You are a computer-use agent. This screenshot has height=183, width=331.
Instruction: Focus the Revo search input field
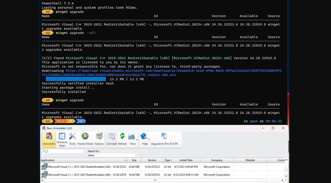coord(65,151)
